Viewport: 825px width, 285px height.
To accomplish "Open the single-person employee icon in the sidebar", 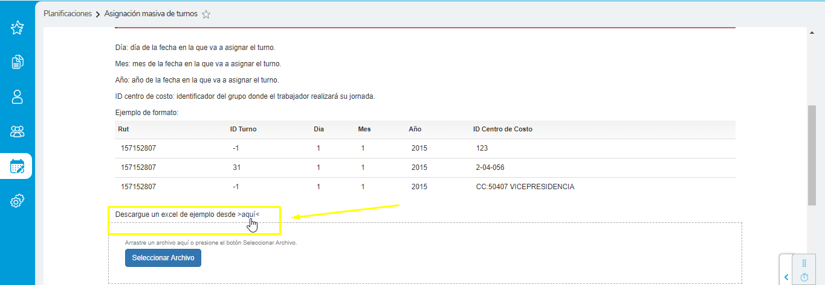I will (17, 96).
